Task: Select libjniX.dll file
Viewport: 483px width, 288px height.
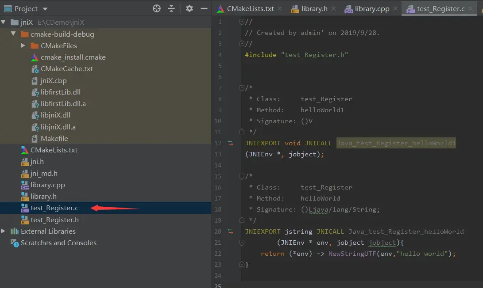Action: pos(55,115)
